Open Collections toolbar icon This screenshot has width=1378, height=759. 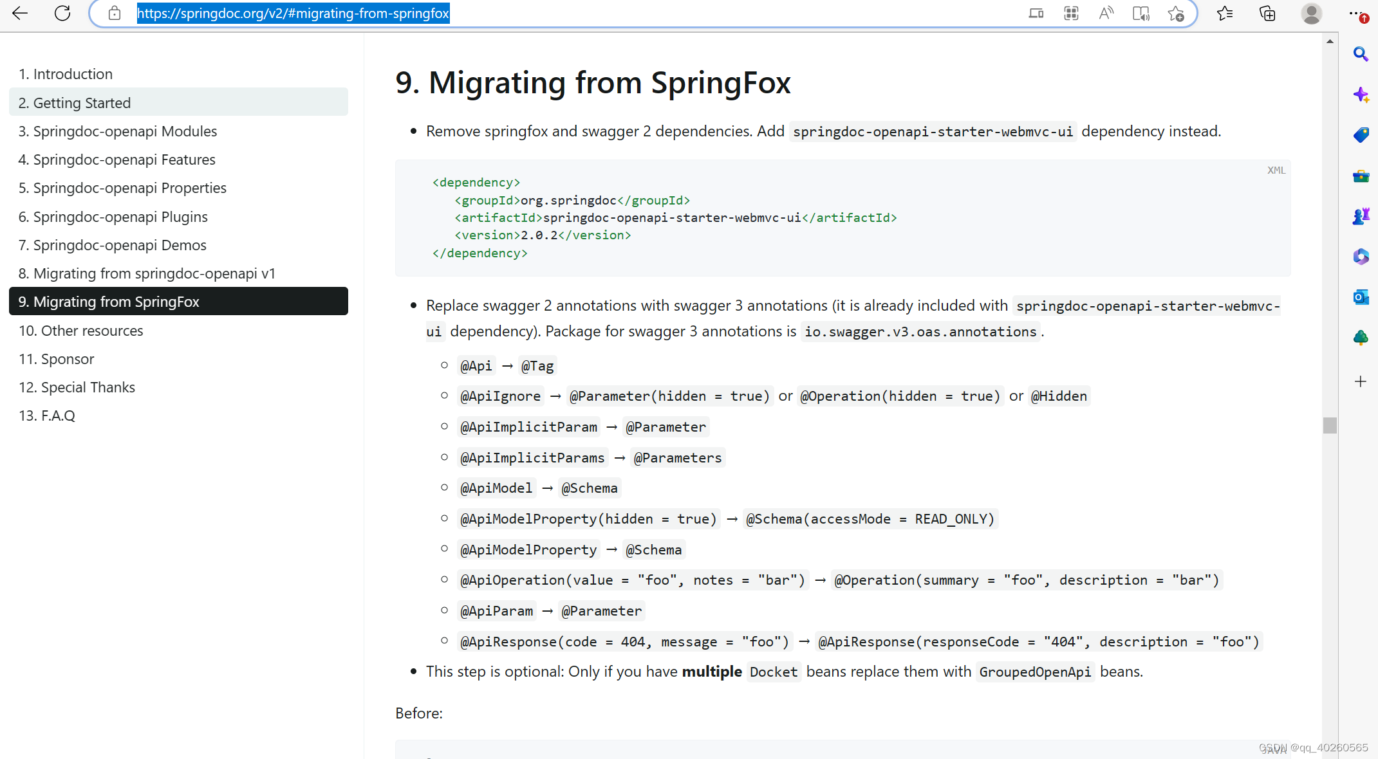click(x=1267, y=13)
